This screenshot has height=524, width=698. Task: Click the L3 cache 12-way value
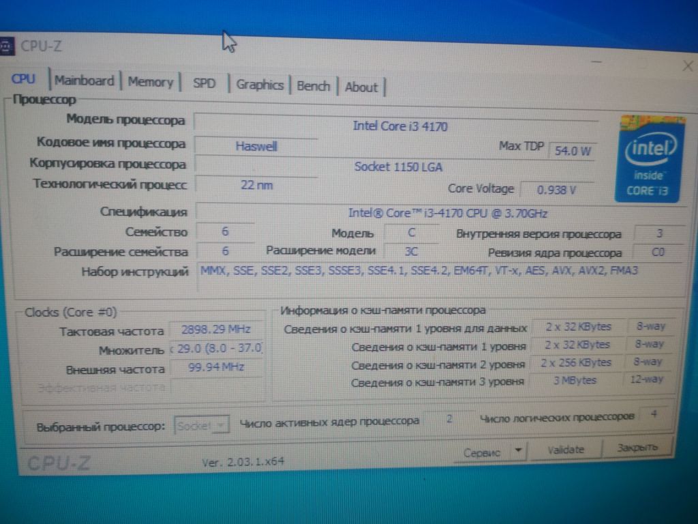[x=646, y=379]
